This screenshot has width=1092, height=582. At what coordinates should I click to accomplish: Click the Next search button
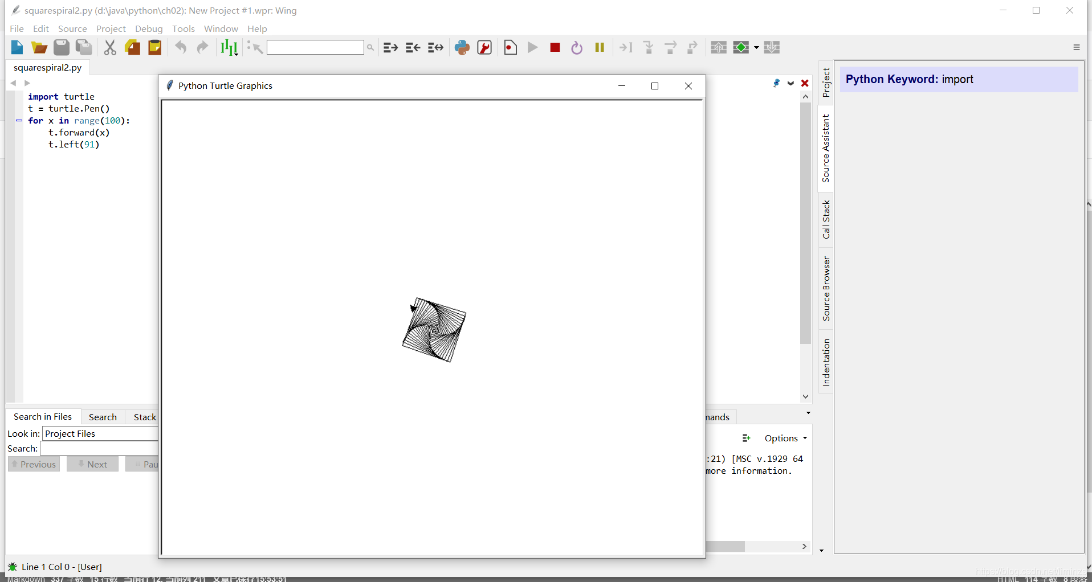[x=93, y=464]
